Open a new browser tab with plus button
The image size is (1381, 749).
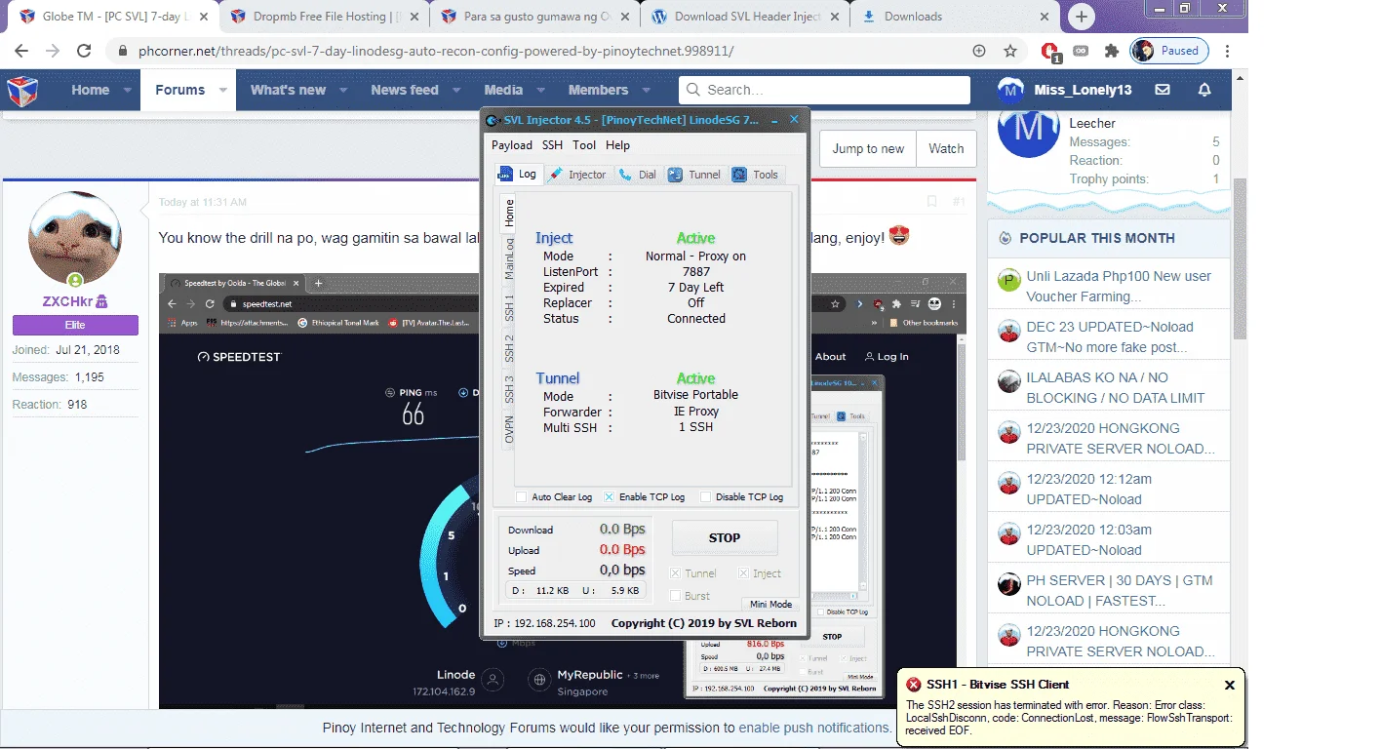(x=1081, y=17)
